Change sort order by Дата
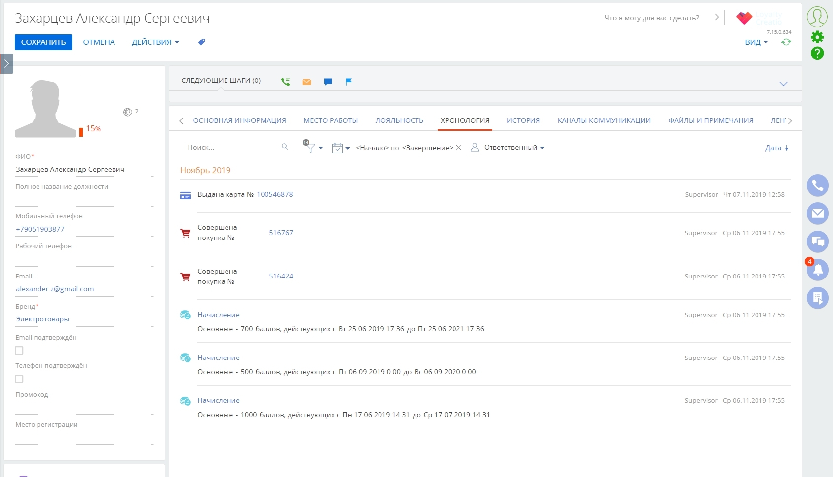The image size is (833, 477). point(777,148)
